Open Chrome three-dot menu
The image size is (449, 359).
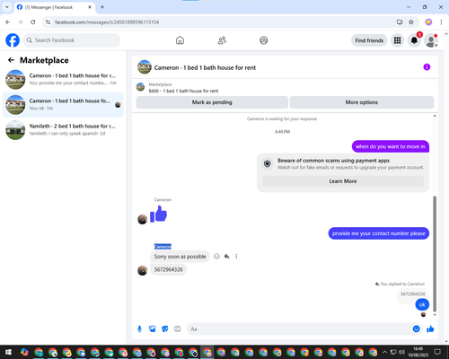pyautogui.click(x=441, y=22)
